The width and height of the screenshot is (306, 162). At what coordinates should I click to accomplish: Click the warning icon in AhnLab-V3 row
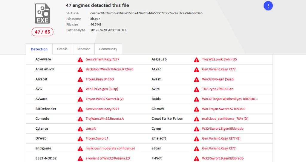pyautogui.click(x=80, y=70)
